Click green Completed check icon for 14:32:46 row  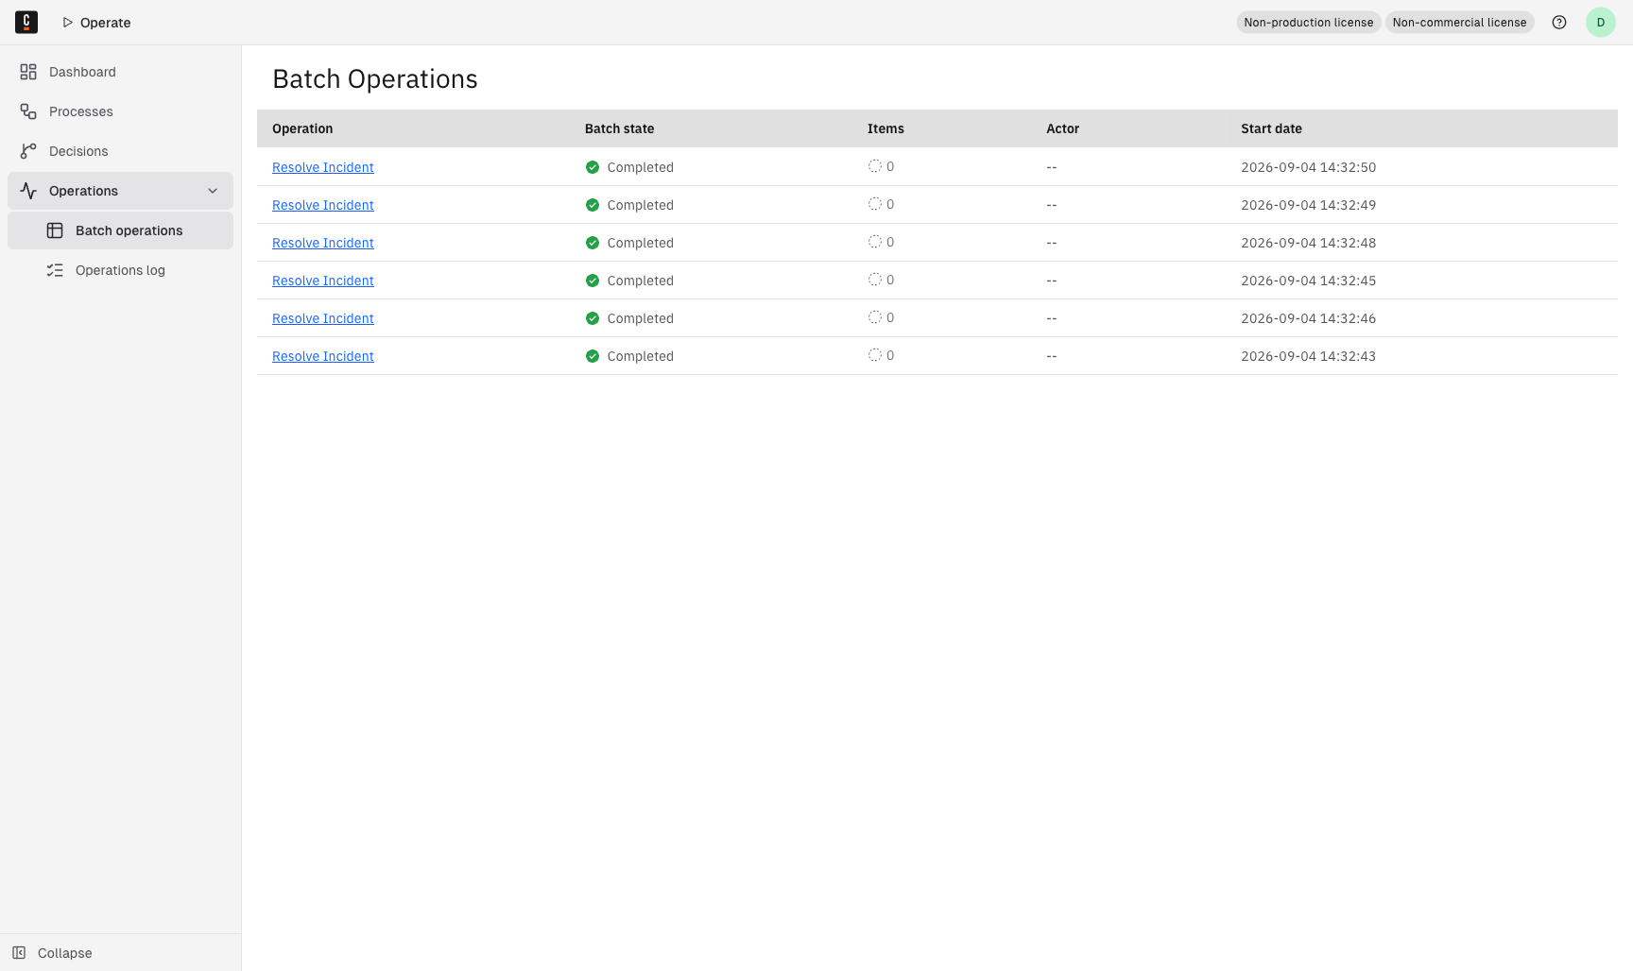[x=593, y=318]
